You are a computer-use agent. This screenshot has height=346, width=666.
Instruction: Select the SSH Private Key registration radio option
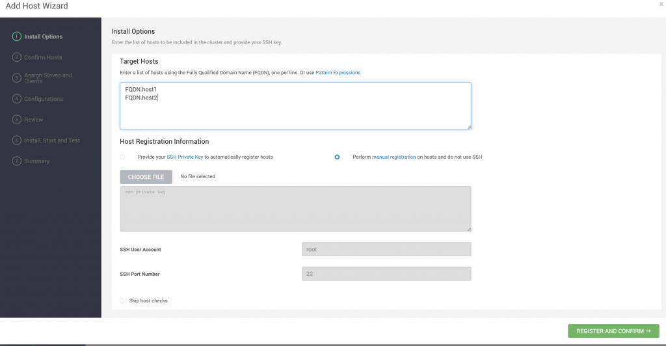(122, 157)
